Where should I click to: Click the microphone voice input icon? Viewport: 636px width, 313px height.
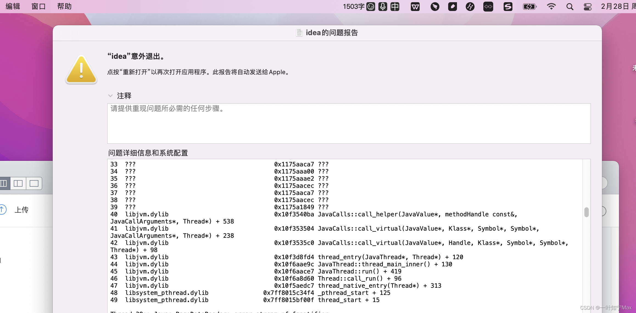pyautogui.click(x=383, y=7)
